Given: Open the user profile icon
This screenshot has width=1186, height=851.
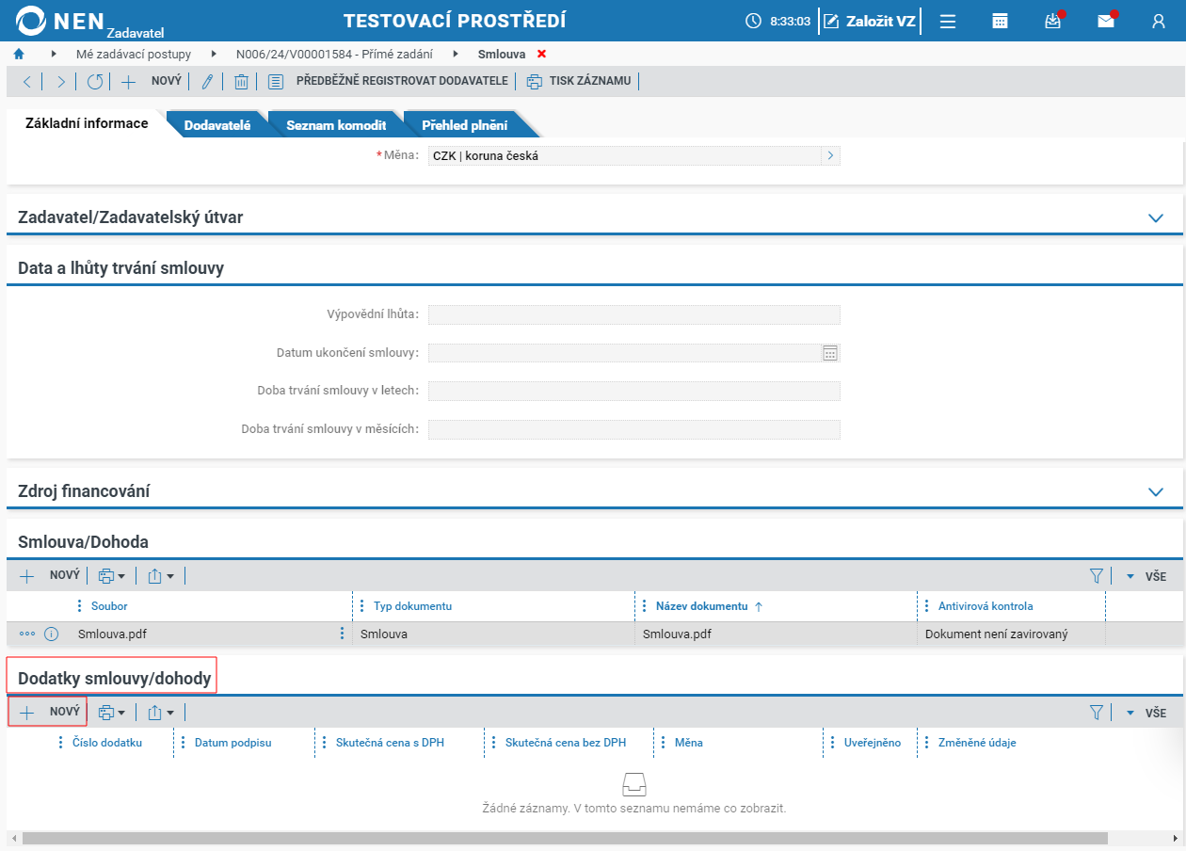Looking at the screenshot, I should [1159, 21].
